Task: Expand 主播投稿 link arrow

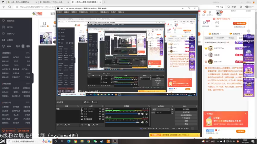Action: pos(220,34)
